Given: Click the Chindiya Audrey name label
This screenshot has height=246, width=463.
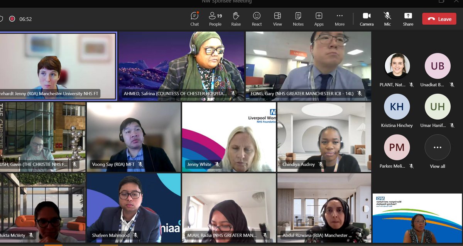Looking at the screenshot, I should (299, 164).
